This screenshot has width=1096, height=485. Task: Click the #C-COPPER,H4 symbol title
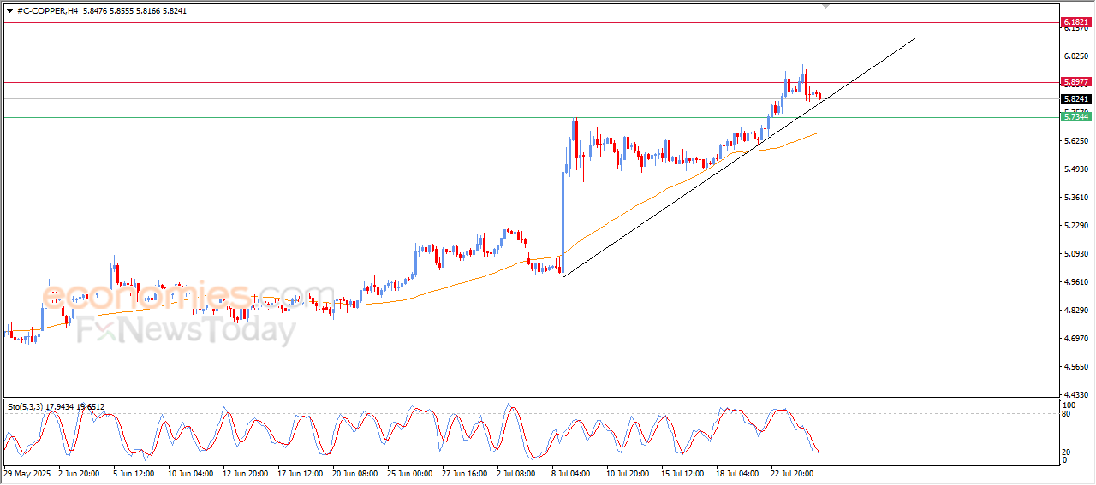(48, 10)
